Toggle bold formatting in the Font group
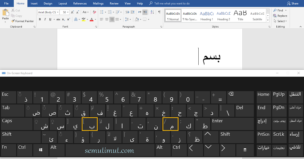This screenshot has width=304, height=159. click(40, 19)
